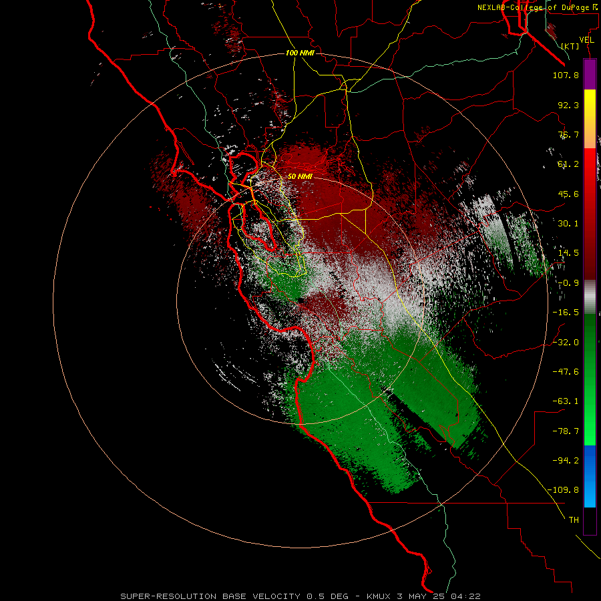The height and width of the screenshot is (601, 601).
Task: Click the [KT] units label
Action: coord(570,46)
